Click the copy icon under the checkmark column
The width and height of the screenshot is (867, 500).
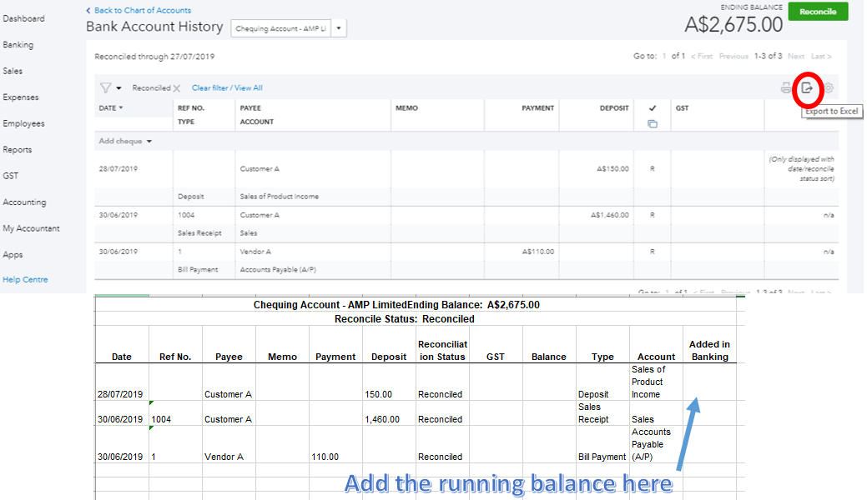click(x=653, y=122)
